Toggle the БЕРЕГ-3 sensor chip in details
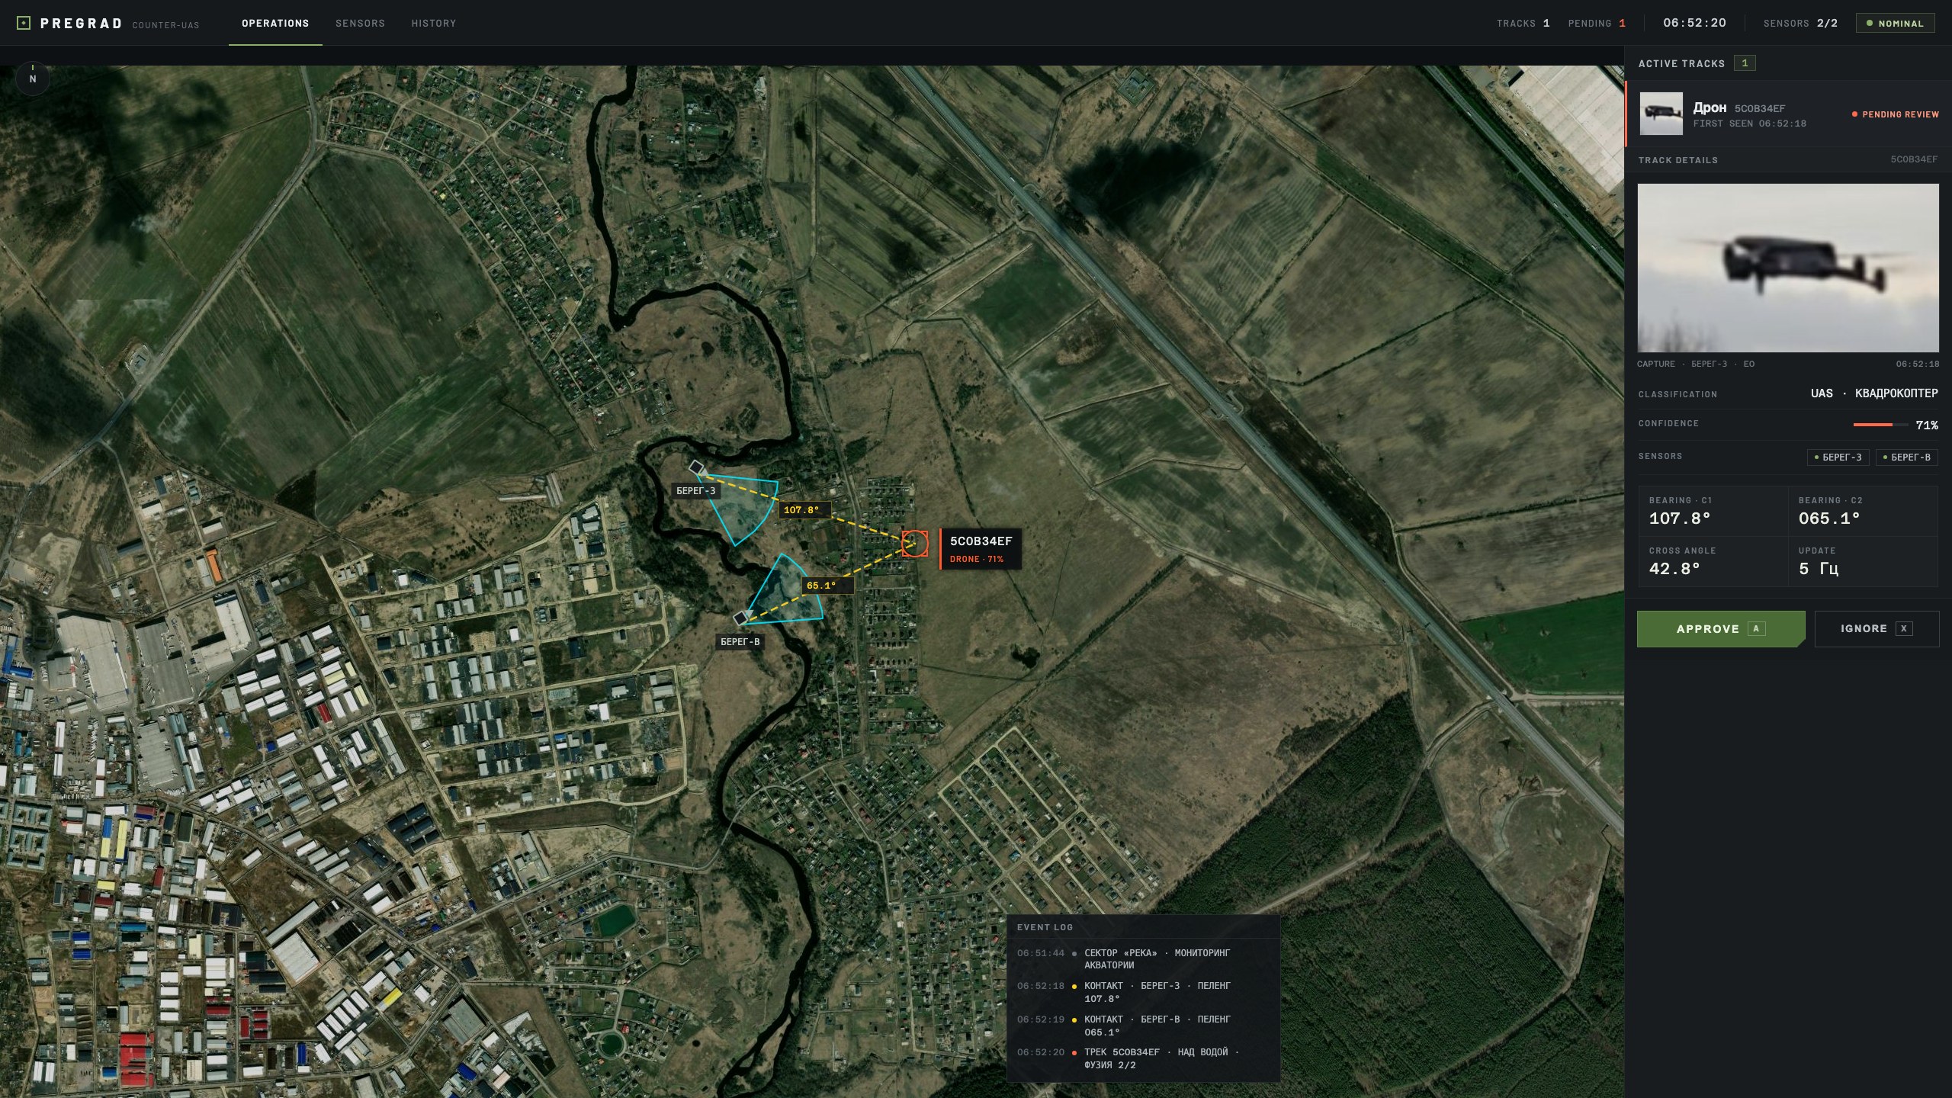Viewport: 1952px width, 1098px height. point(1838,457)
